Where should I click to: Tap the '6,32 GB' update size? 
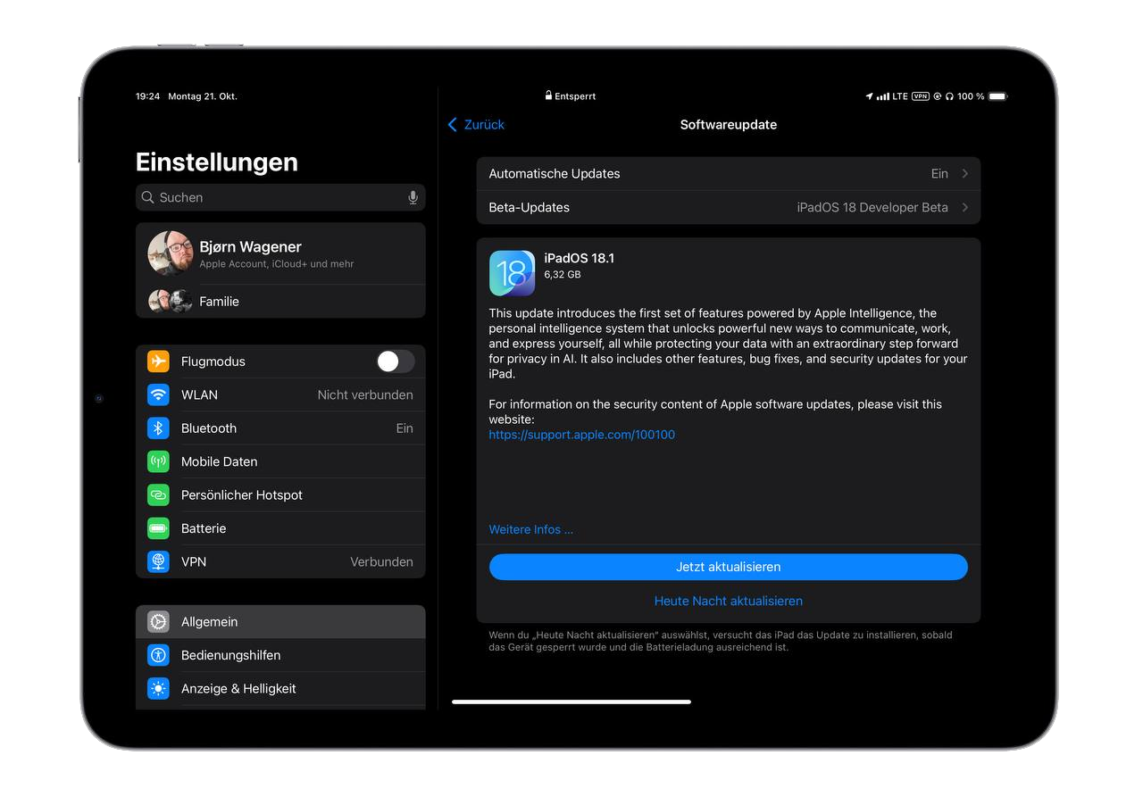(x=563, y=275)
